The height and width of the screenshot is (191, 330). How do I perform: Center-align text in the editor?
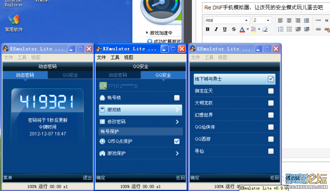(289, 20)
